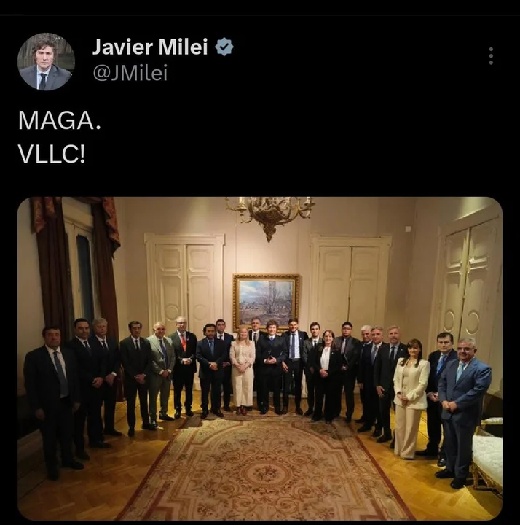Screen dimensions: 520x525
Task: Click the white double door left of painting
Action: coord(184,284)
